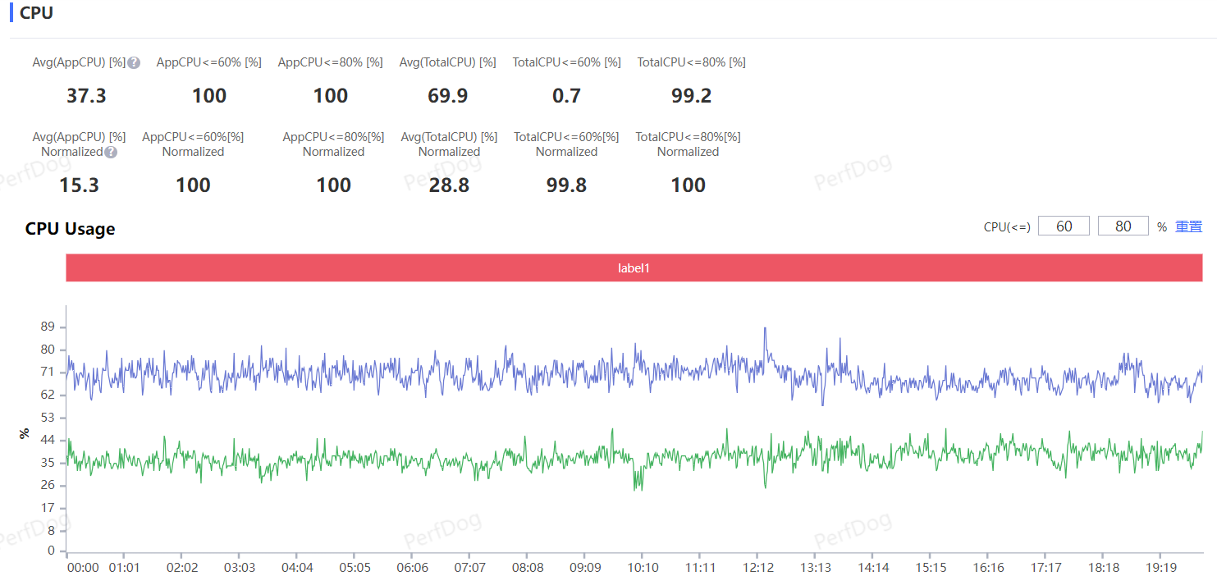Viewport: 1217px width, 576px height.
Task: Click the CPU section heading
Action: point(37,12)
